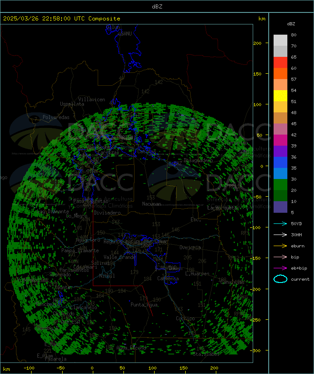
Task: Click the 'Llancanelo' place label
Action: 83,307
